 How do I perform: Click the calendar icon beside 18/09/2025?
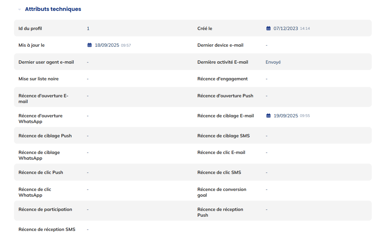(89, 45)
